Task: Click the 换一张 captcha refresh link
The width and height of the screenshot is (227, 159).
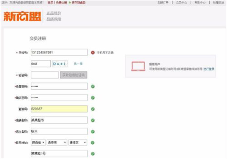Action: click(78, 64)
